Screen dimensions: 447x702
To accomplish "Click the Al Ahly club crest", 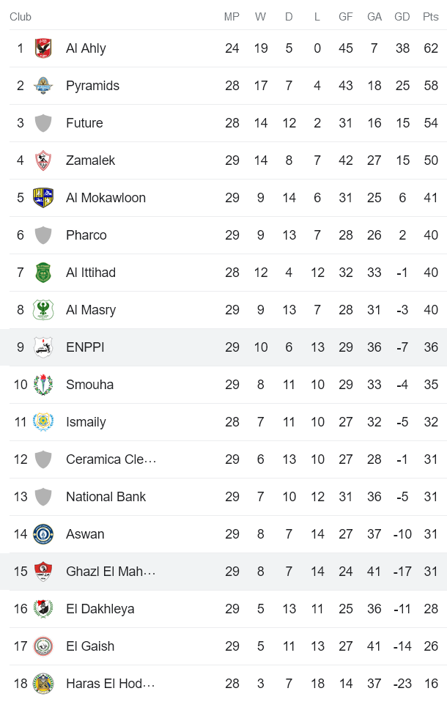I will coord(43,48).
